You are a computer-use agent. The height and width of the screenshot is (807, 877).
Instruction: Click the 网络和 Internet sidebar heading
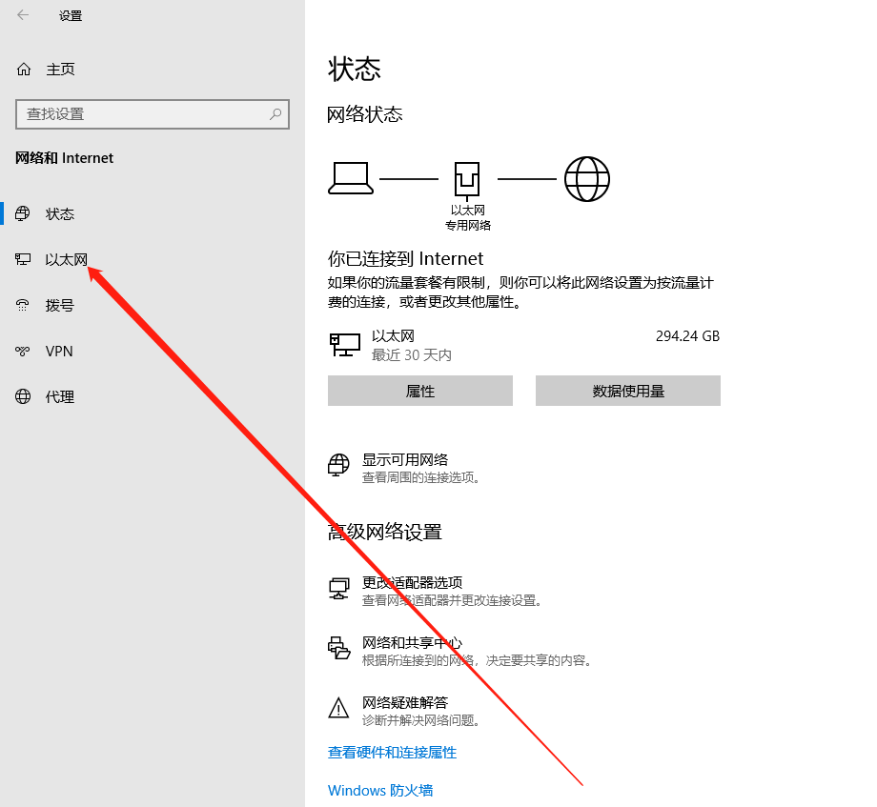point(64,158)
